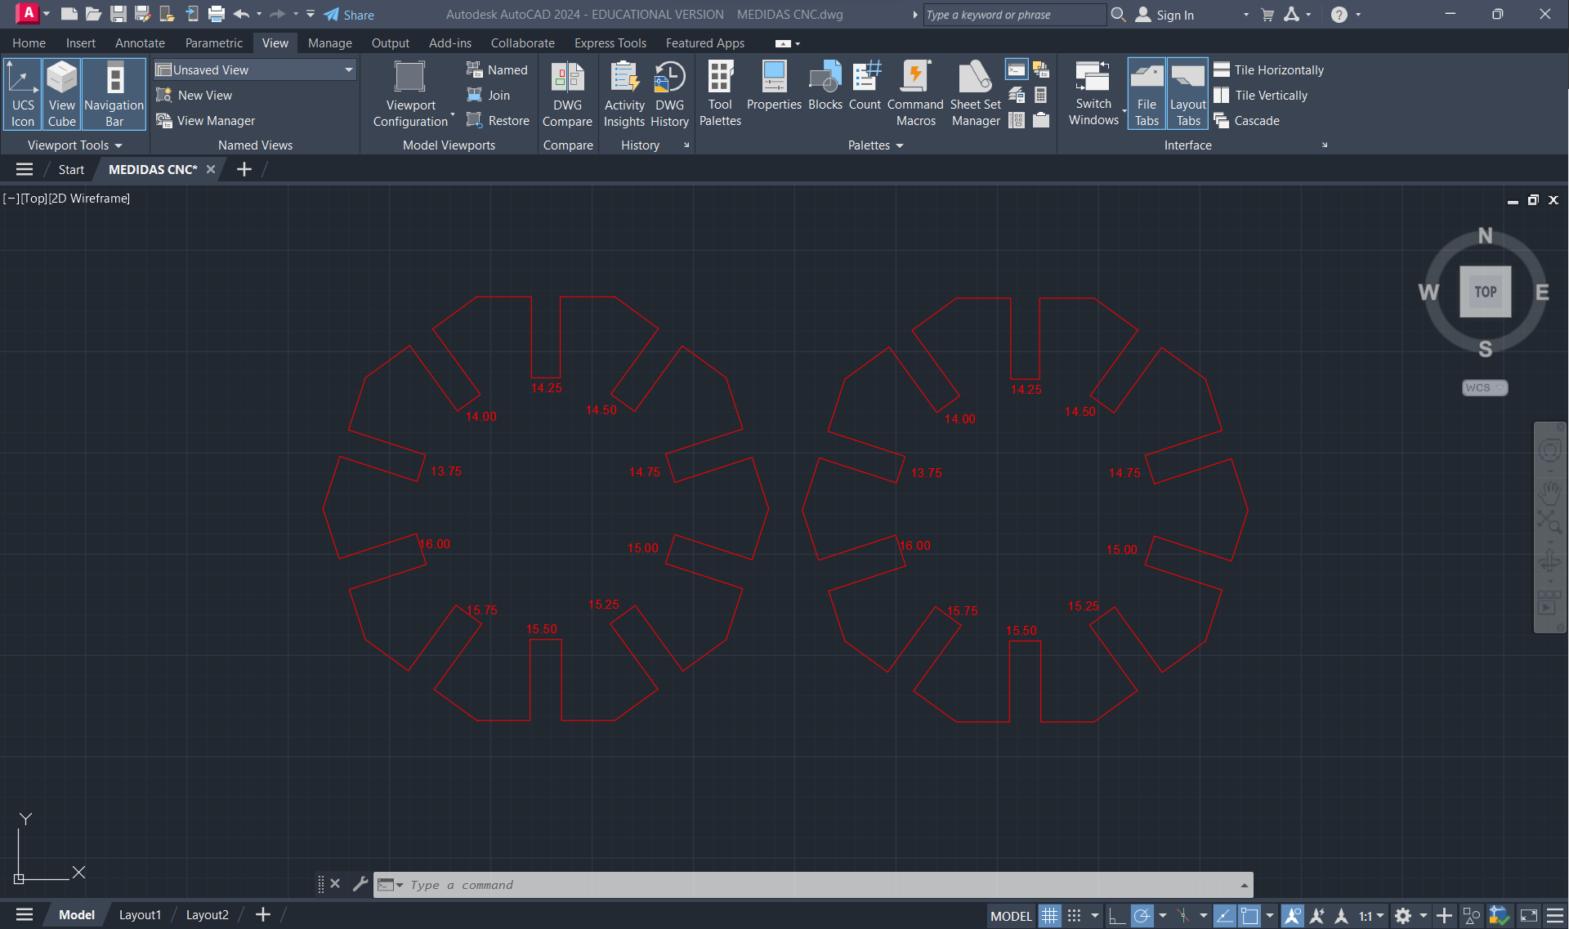Image resolution: width=1569 pixels, height=929 pixels.
Task: Open Viewport Configuration
Action: [x=410, y=94]
